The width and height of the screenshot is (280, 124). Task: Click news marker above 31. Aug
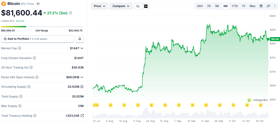coord(165,105)
